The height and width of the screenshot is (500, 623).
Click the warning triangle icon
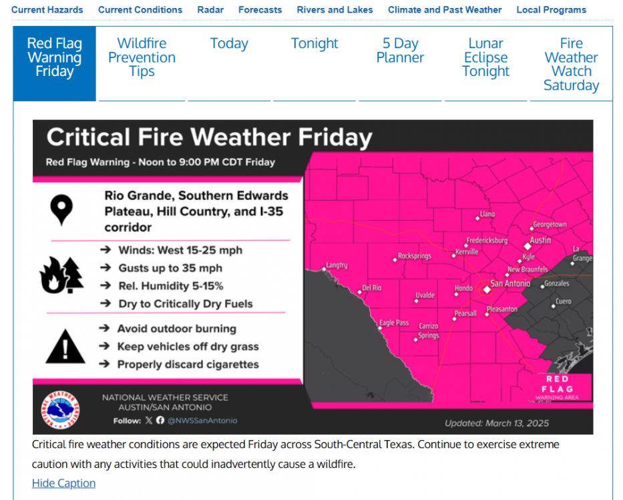tap(65, 347)
